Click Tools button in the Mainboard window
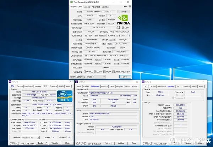 [107, 143]
